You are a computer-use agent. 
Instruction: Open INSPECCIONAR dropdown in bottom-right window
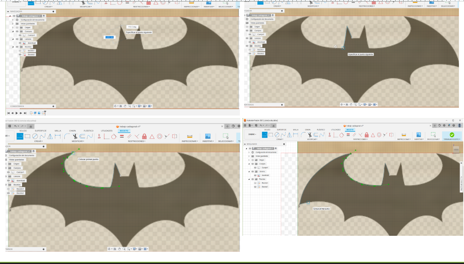point(404,139)
